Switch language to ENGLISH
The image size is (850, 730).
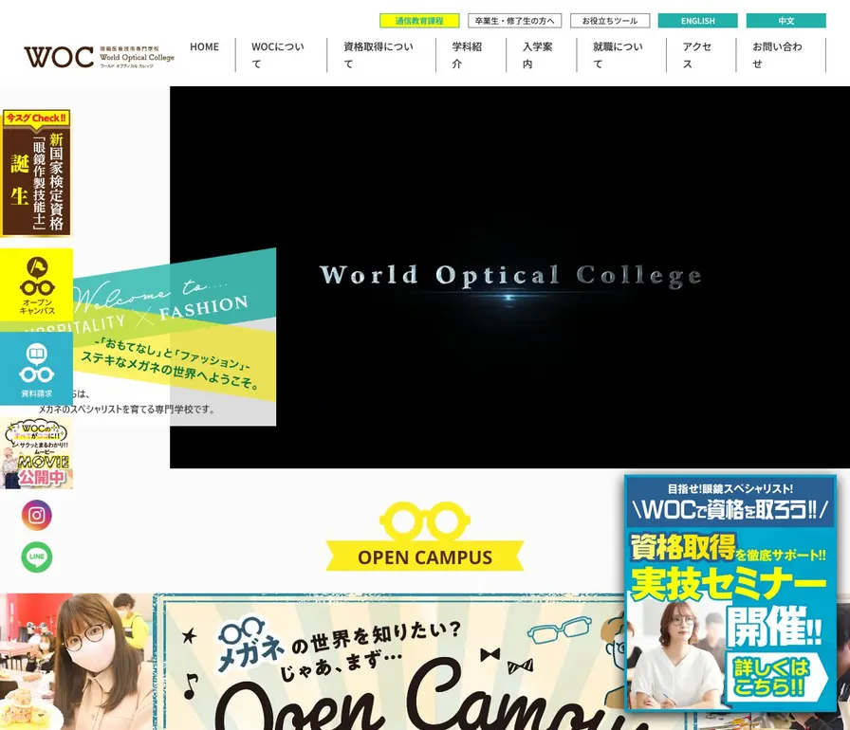point(697,21)
